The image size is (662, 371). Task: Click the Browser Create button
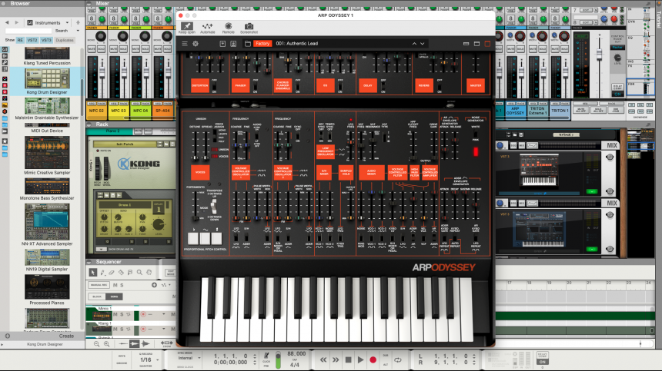(66, 336)
